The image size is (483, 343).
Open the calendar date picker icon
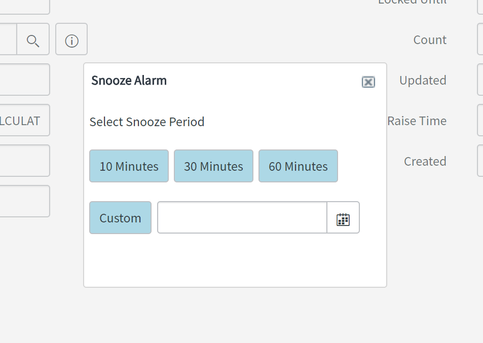(343, 218)
